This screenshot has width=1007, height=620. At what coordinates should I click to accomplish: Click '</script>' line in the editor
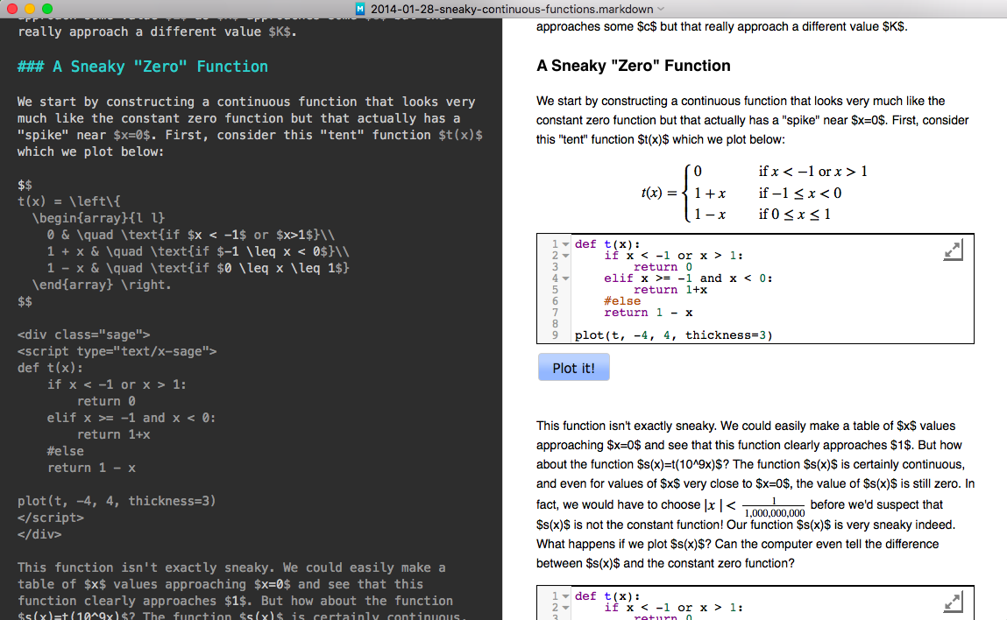51,518
